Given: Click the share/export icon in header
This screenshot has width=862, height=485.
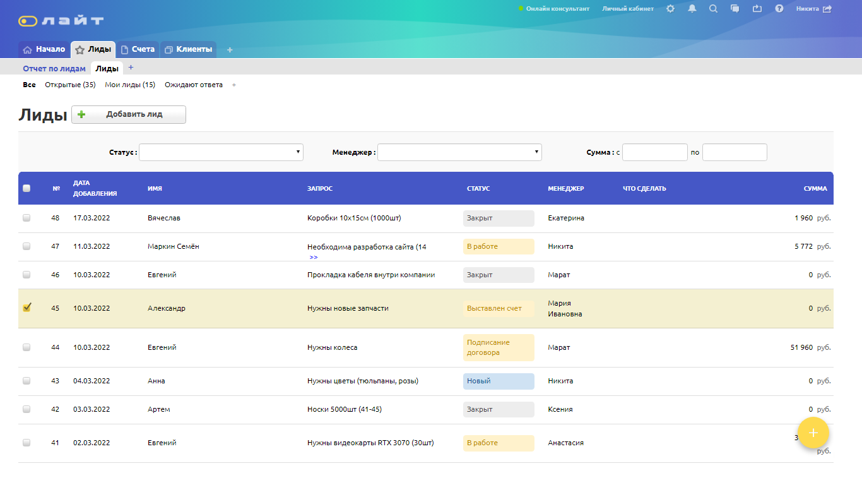Looking at the screenshot, I should click(757, 9).
